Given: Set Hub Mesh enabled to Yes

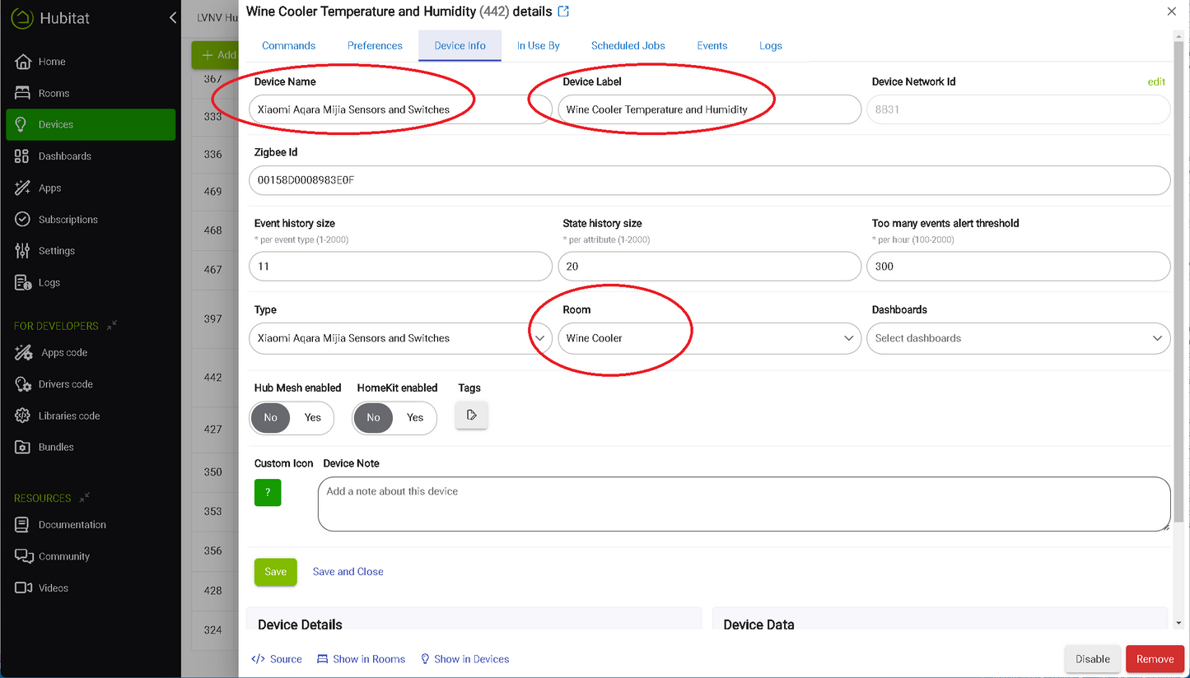Looking at the screenshot, I should (313, 418).
